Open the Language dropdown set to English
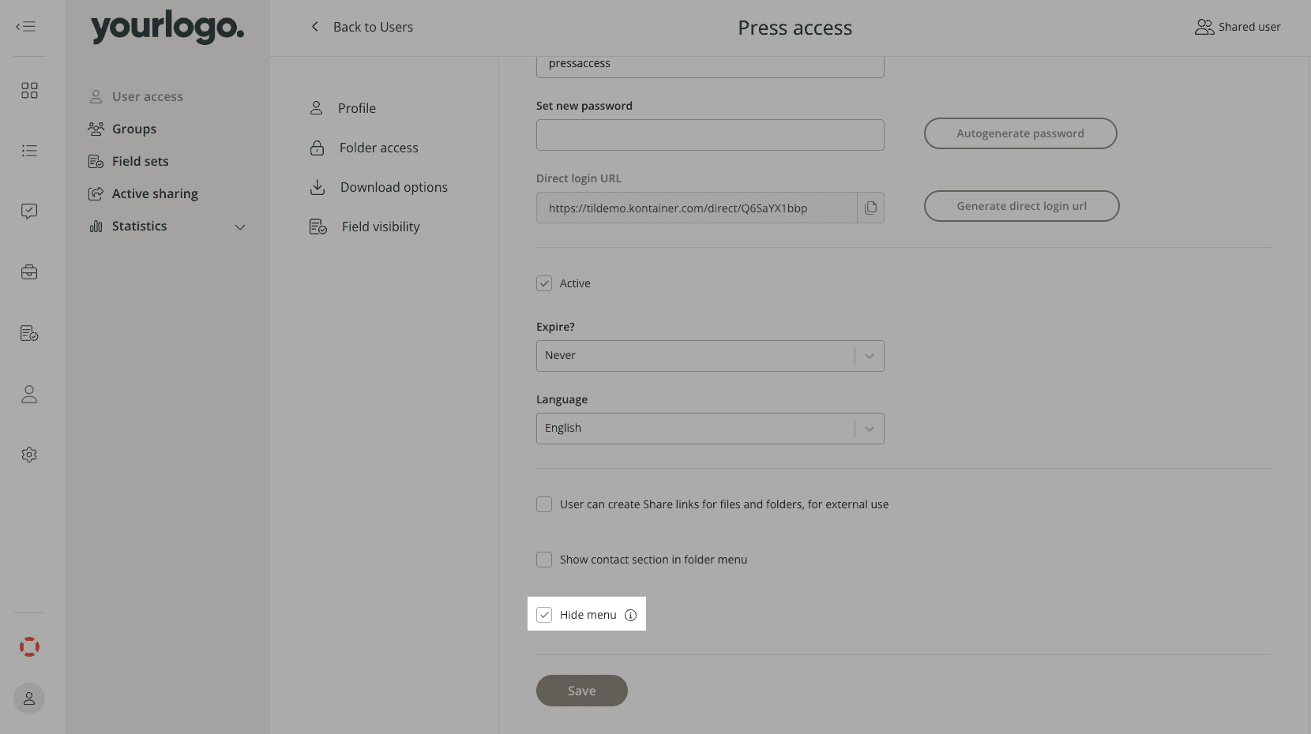Viewport: 1311px width, 734px height. [709, 429]
